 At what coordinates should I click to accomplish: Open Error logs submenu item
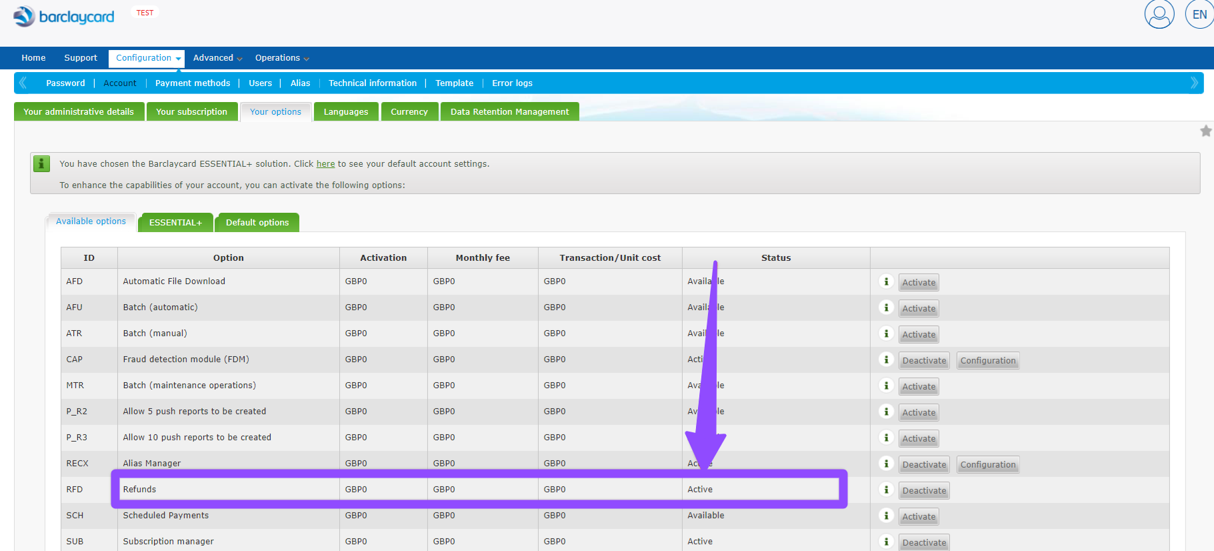point(513,83)
